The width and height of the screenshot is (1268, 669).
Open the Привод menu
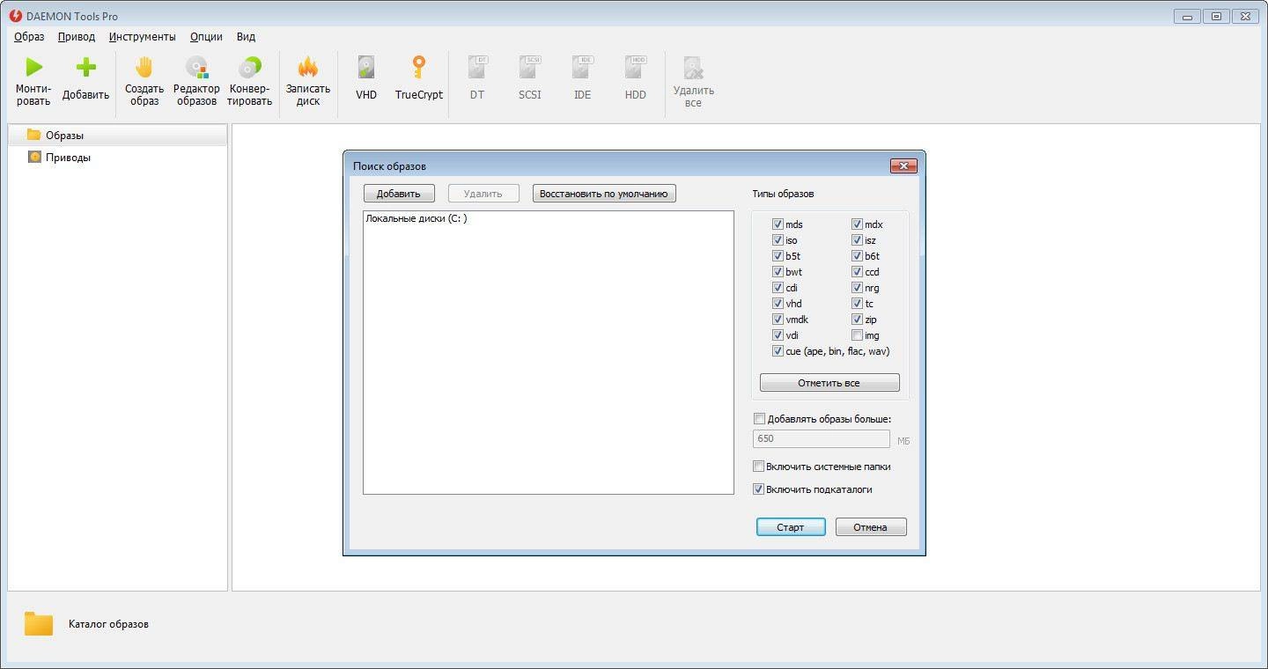(x=77, y=37)
